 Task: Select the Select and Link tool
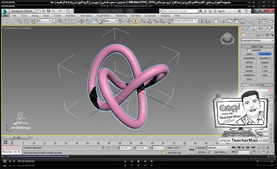20,21
